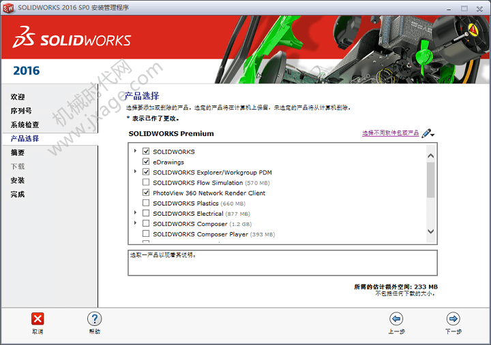Screen dimensions: 491x345
Task: Click the SOLIDWORKS Flow Simulation label
Action: pyautogui.click(x=198, y=183)
